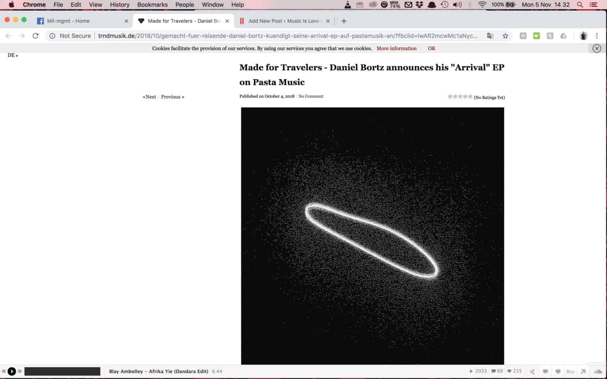This screenshot has width=607, height=379.
Task: Click the translate page icon in address bar
Action: [490, 36]
